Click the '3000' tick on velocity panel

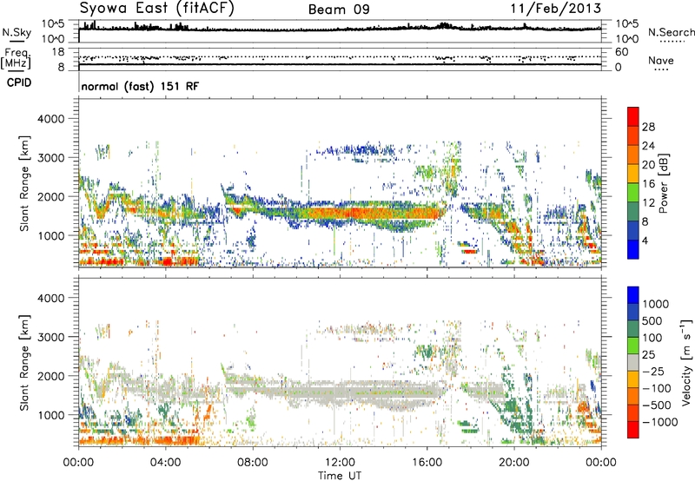[51, 337]
